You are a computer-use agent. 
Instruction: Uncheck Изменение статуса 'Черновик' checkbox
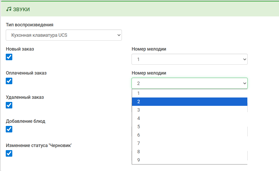click(9, 153)
